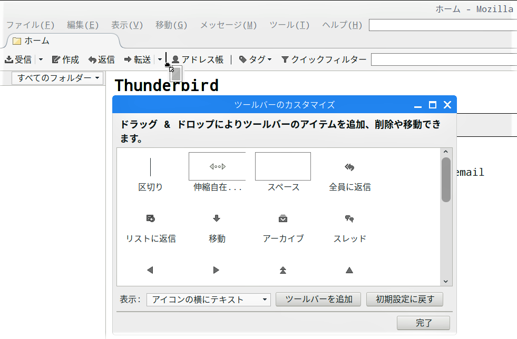Select the スレッド (Thread) palette item
Screen dimensions: 517x339
pyautogui.click(x=349, y=228)
